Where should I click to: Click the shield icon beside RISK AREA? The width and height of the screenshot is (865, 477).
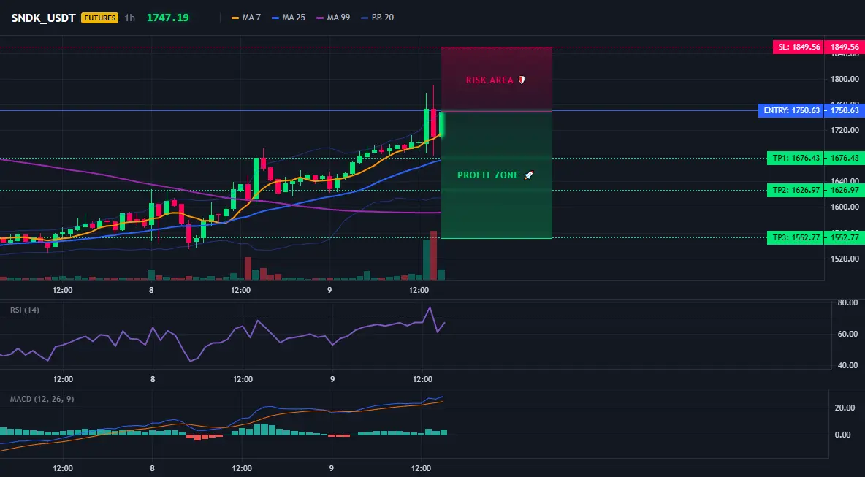coord(522,80)
